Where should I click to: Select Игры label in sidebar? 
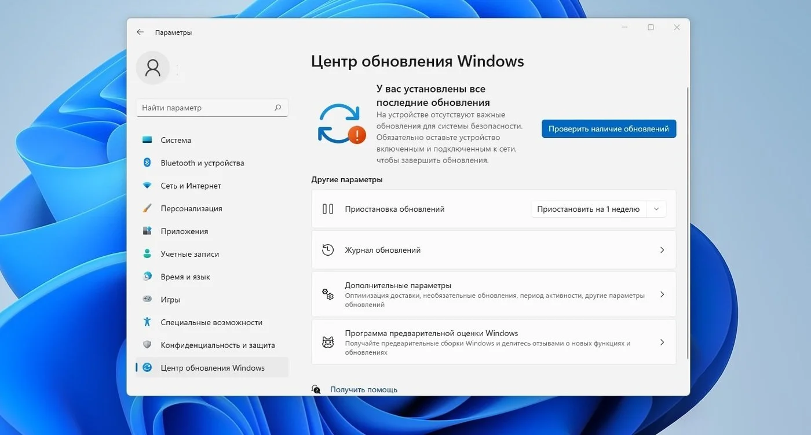point(170,300)
